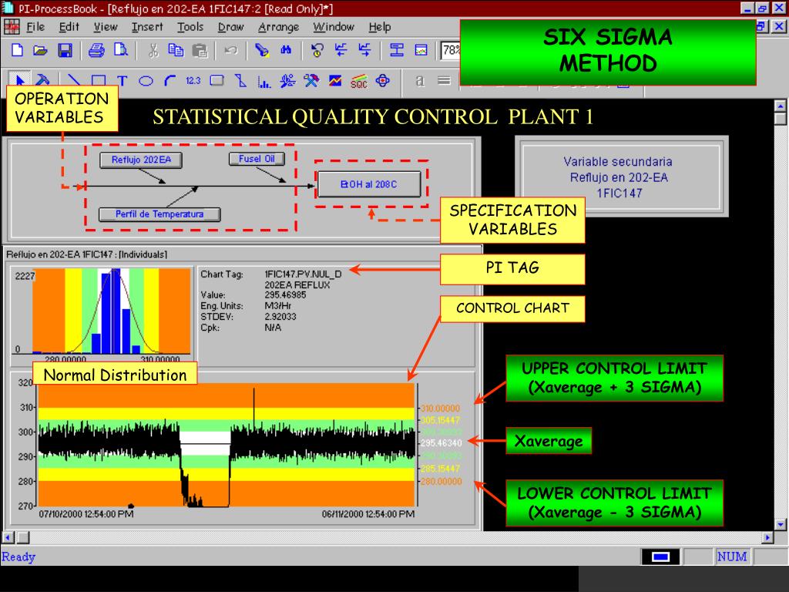Click the New document icon
The image size is (789, 592).
tap(16, 50)
